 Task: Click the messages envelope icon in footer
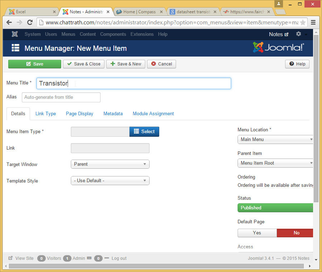[89, 258]
